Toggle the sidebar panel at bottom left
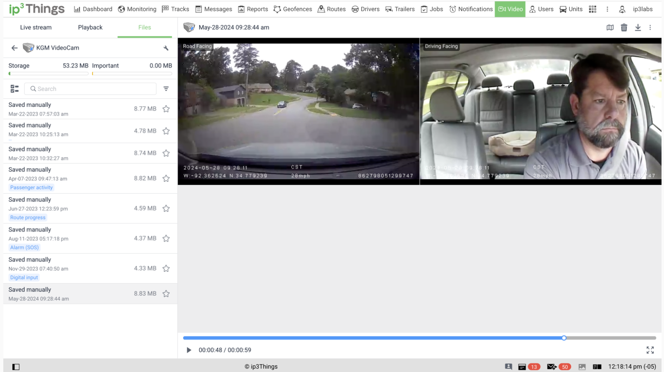The width and height of the screenshot is (664, 372). 16,367
